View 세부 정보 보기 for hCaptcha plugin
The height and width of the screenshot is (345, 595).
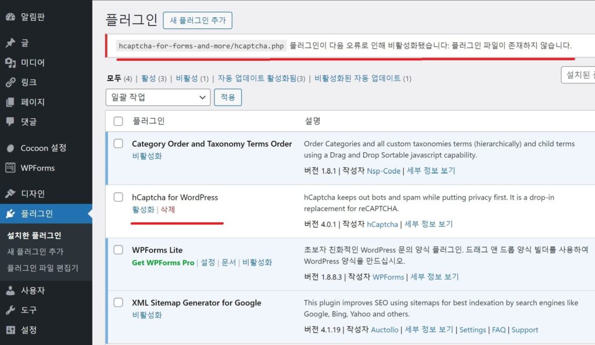tap(428, 224)
